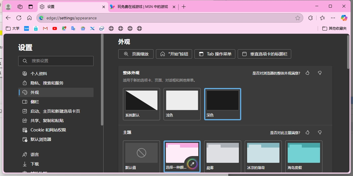Click thumbs up for overall appearance feedback

pos(307,73)
